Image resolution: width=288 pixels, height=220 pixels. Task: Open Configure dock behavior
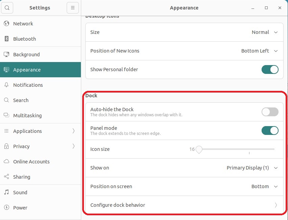pyautogui.click(x=184, y=205)
